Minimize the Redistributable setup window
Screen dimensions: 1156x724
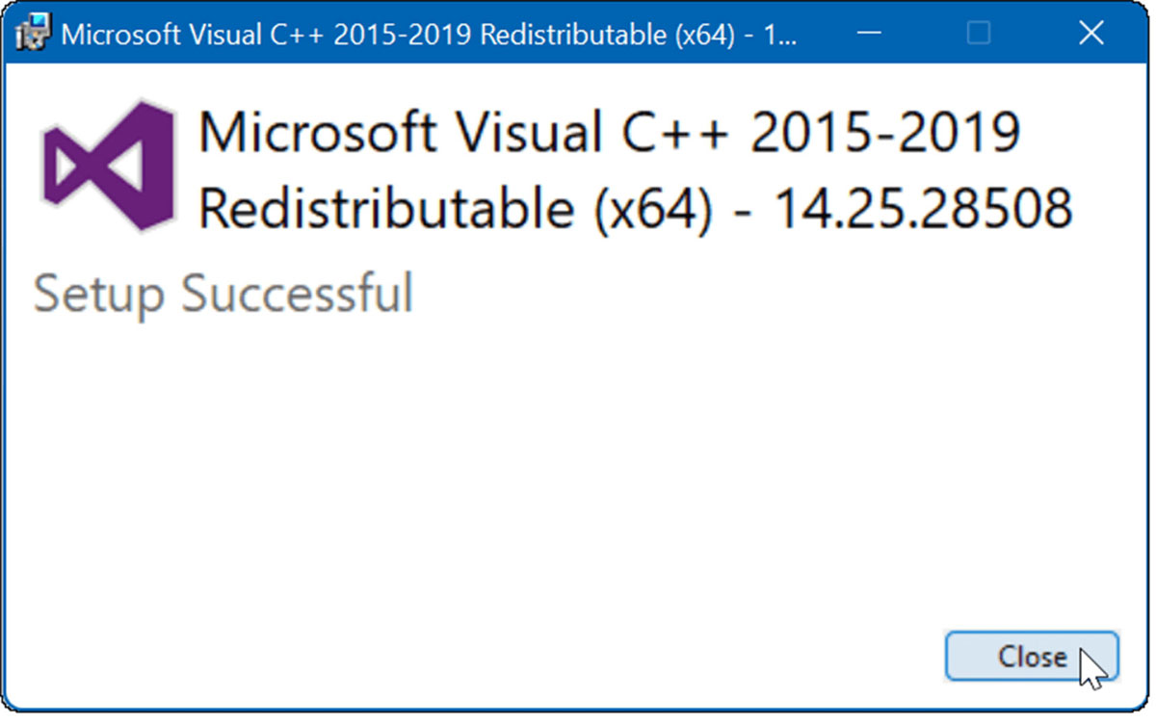tap(869, 34)
